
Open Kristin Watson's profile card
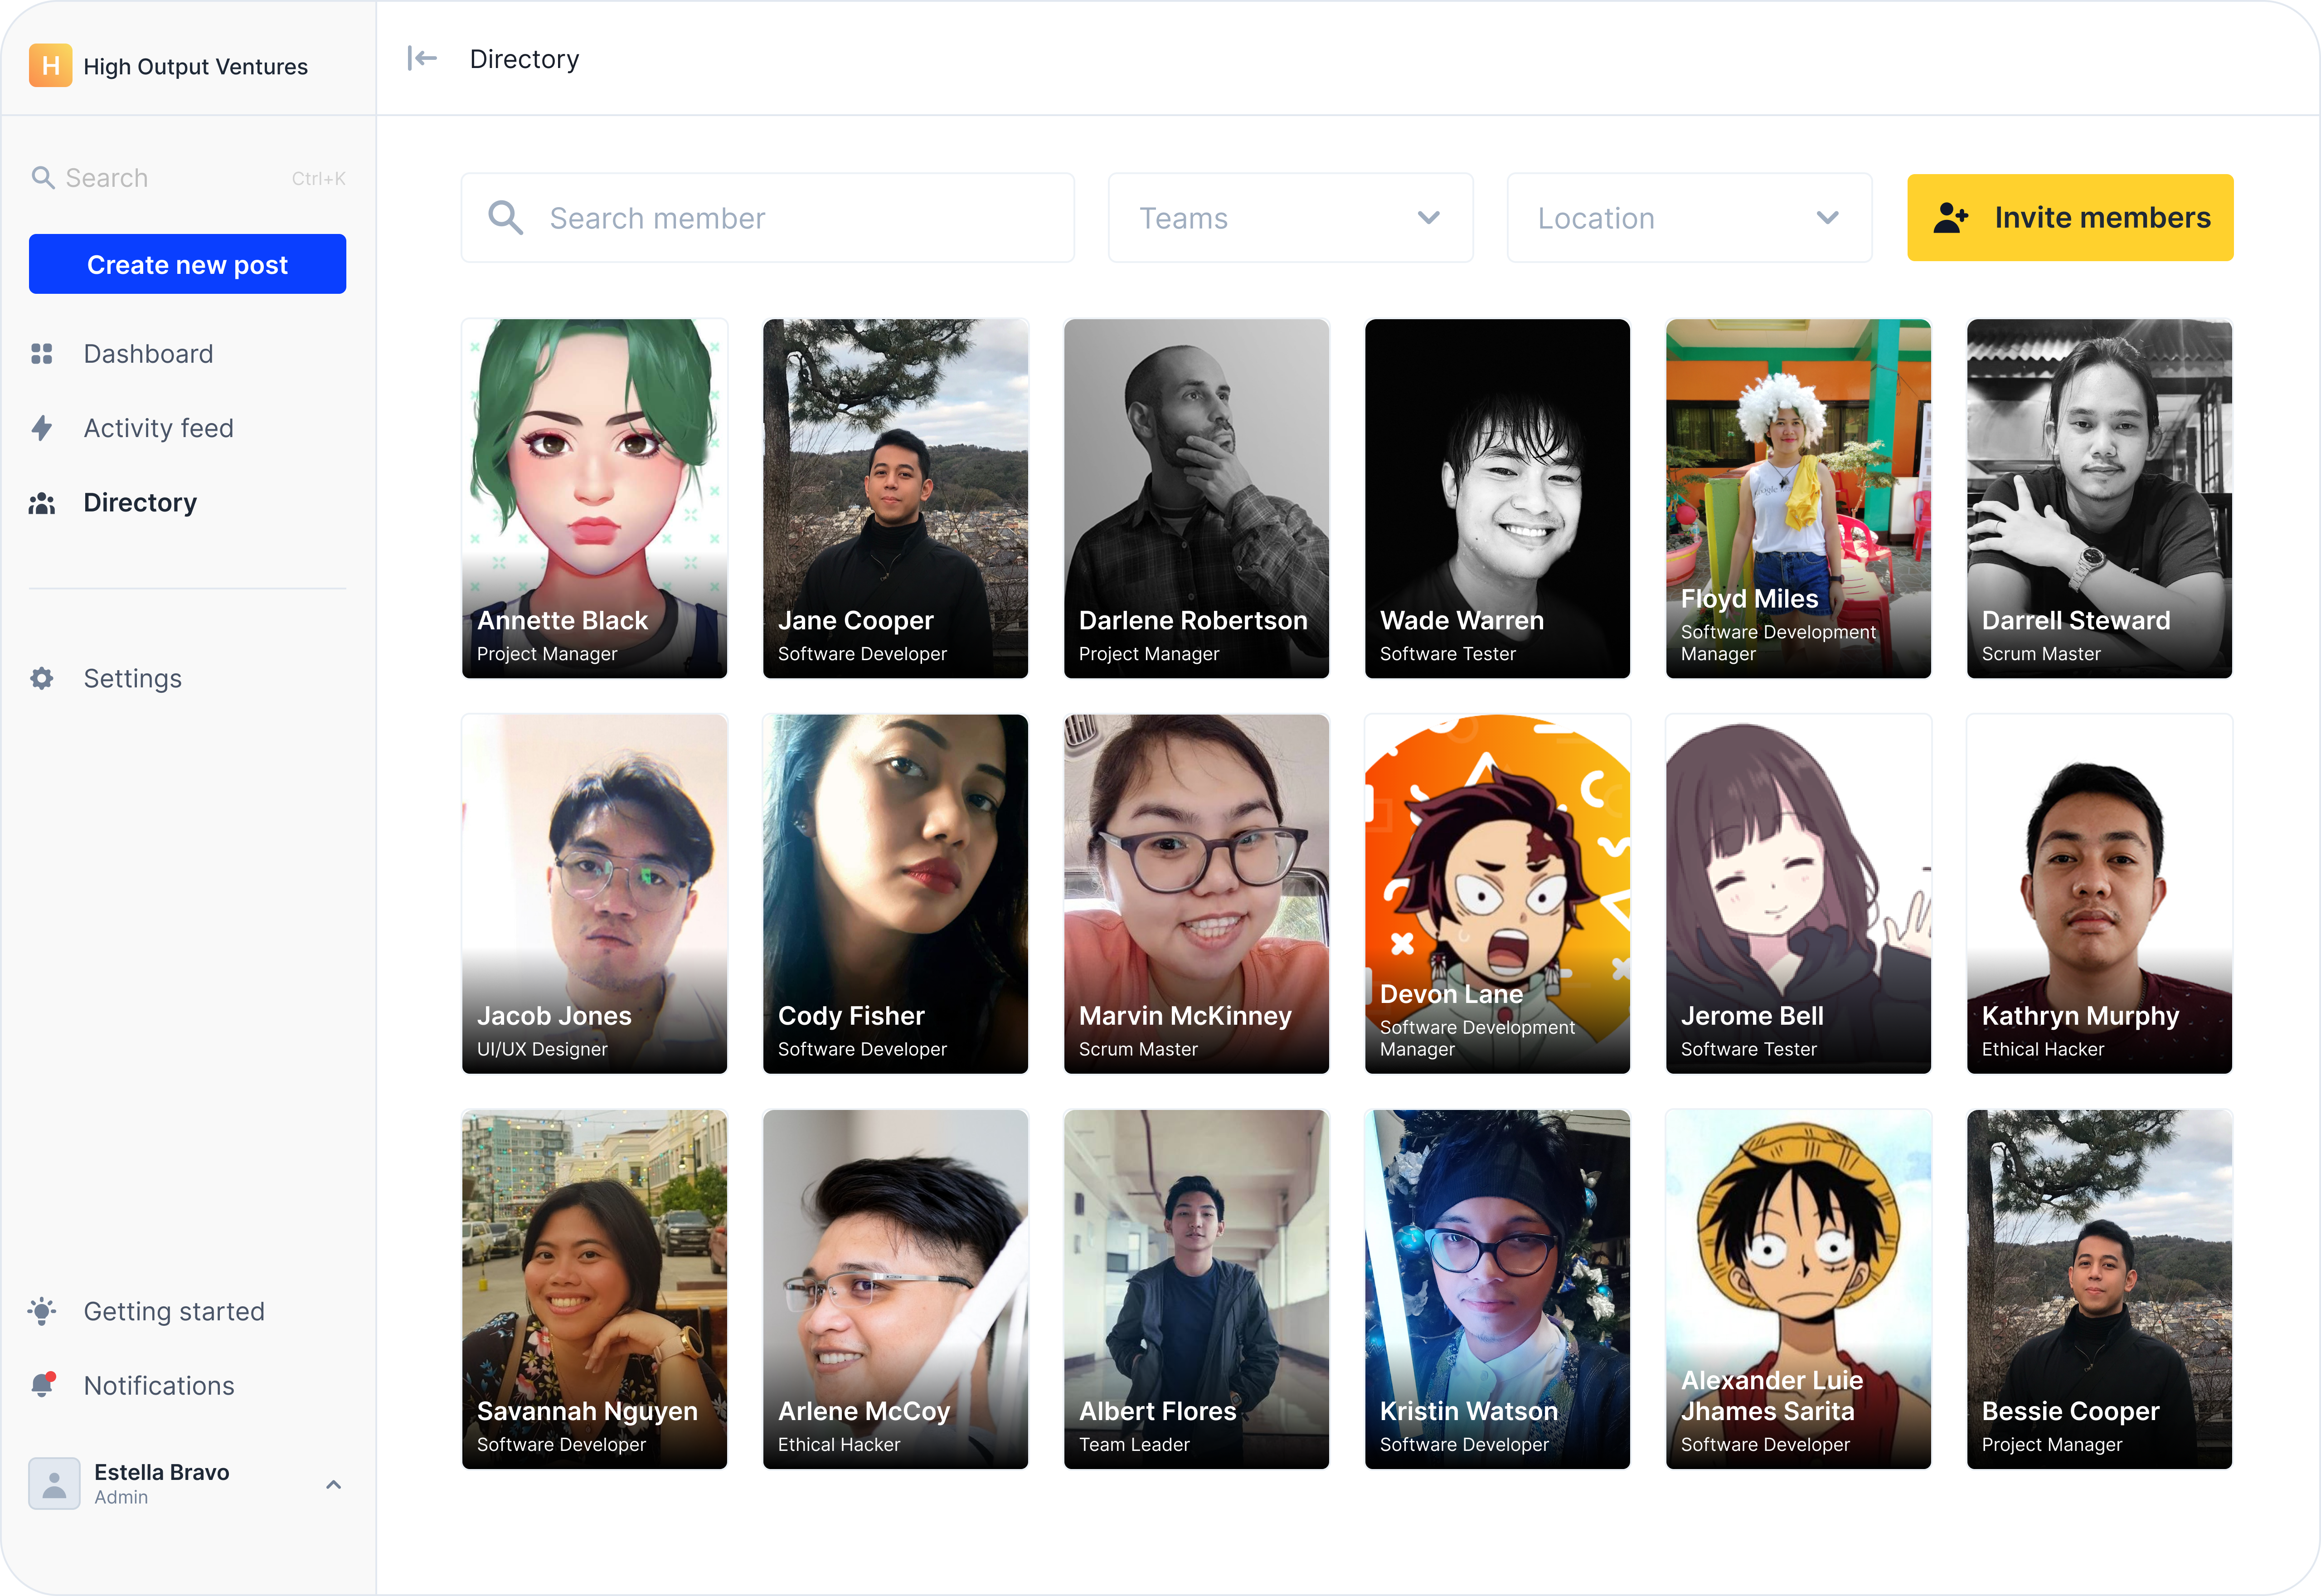click(x=1497, y=1289)
